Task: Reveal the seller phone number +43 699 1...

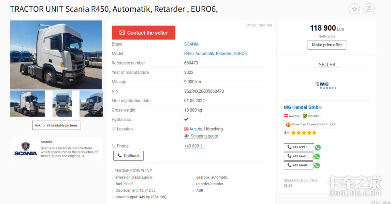Action: 195,146
